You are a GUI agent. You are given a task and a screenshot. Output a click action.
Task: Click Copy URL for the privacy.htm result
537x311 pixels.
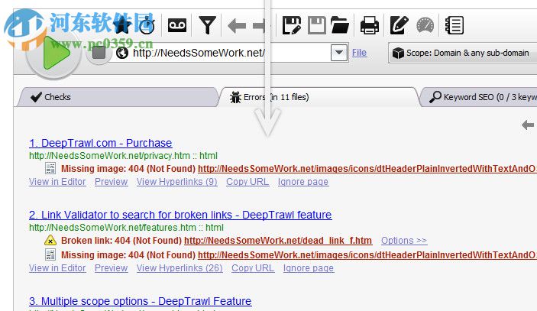click(247, 182)
